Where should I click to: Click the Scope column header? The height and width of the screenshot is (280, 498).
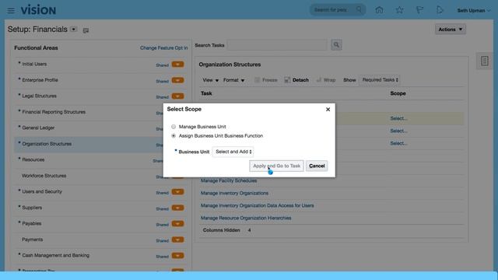click(398, 93)
